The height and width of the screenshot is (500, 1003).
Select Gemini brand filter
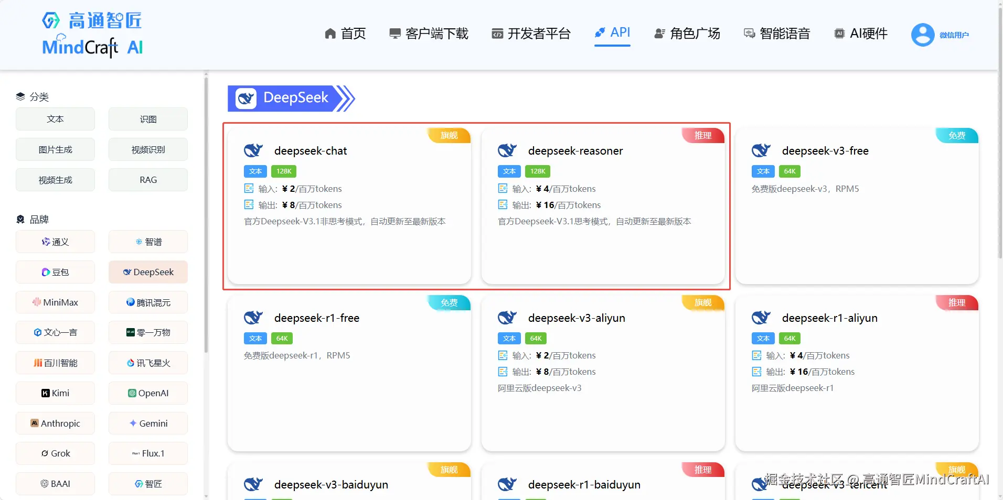pyautogui.click(x=148, y=423)
